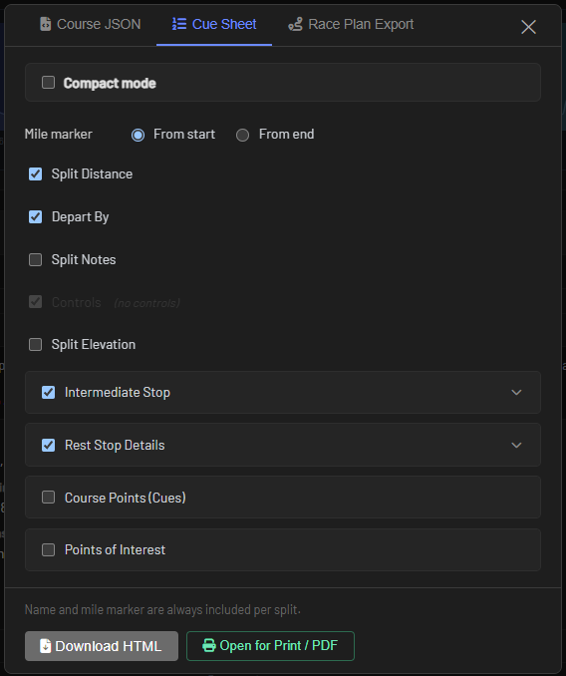566x676 pixels.
Task: Select the From start radio button
Action: coord(138,135)
